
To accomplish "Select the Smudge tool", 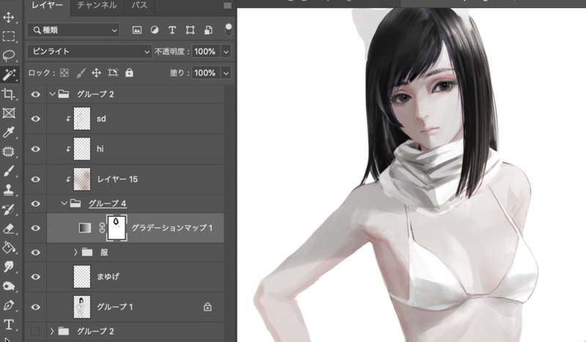I will click(9, 267).
